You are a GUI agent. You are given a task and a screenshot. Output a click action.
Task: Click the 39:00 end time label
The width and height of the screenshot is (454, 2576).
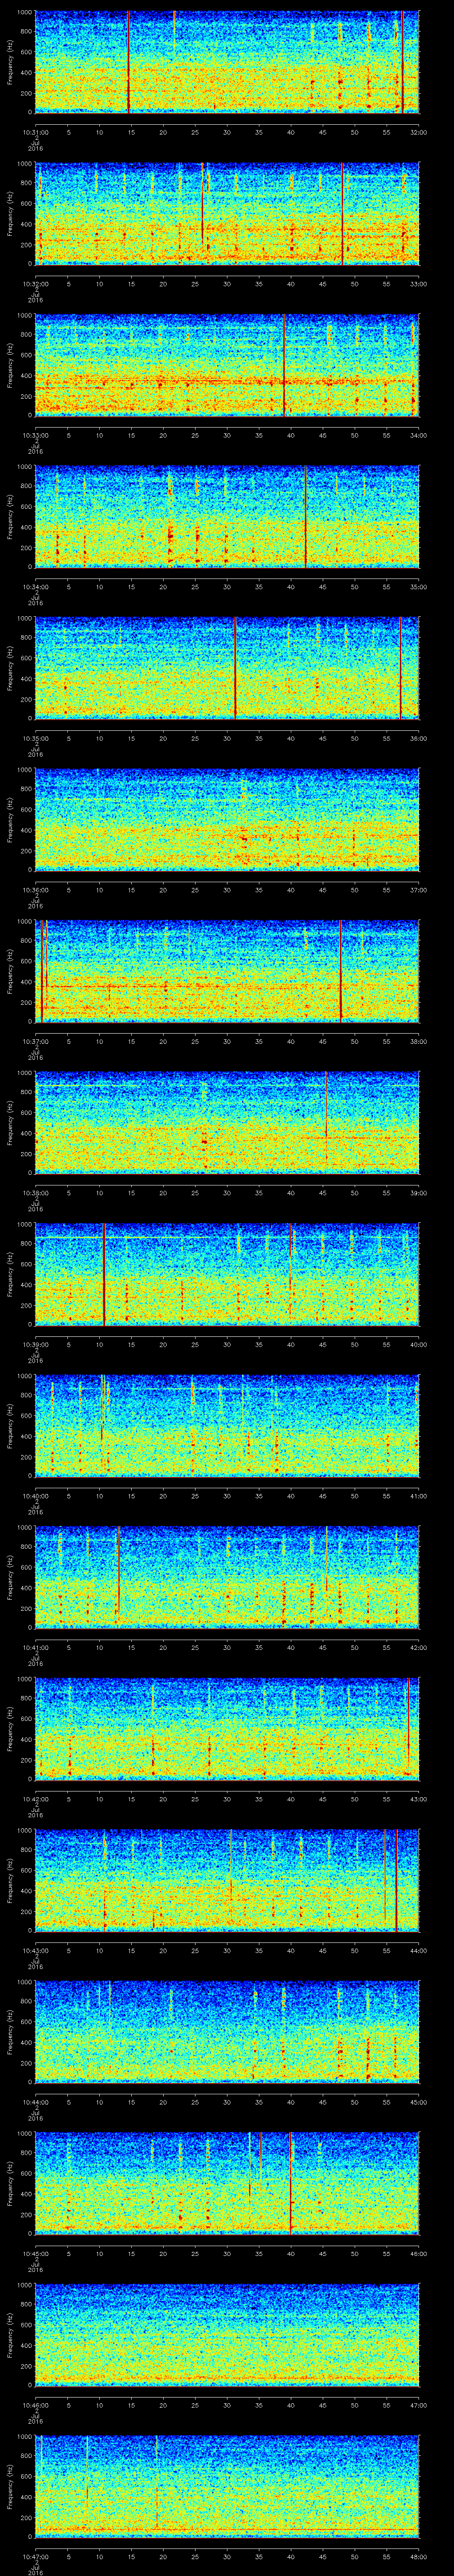419,1192
